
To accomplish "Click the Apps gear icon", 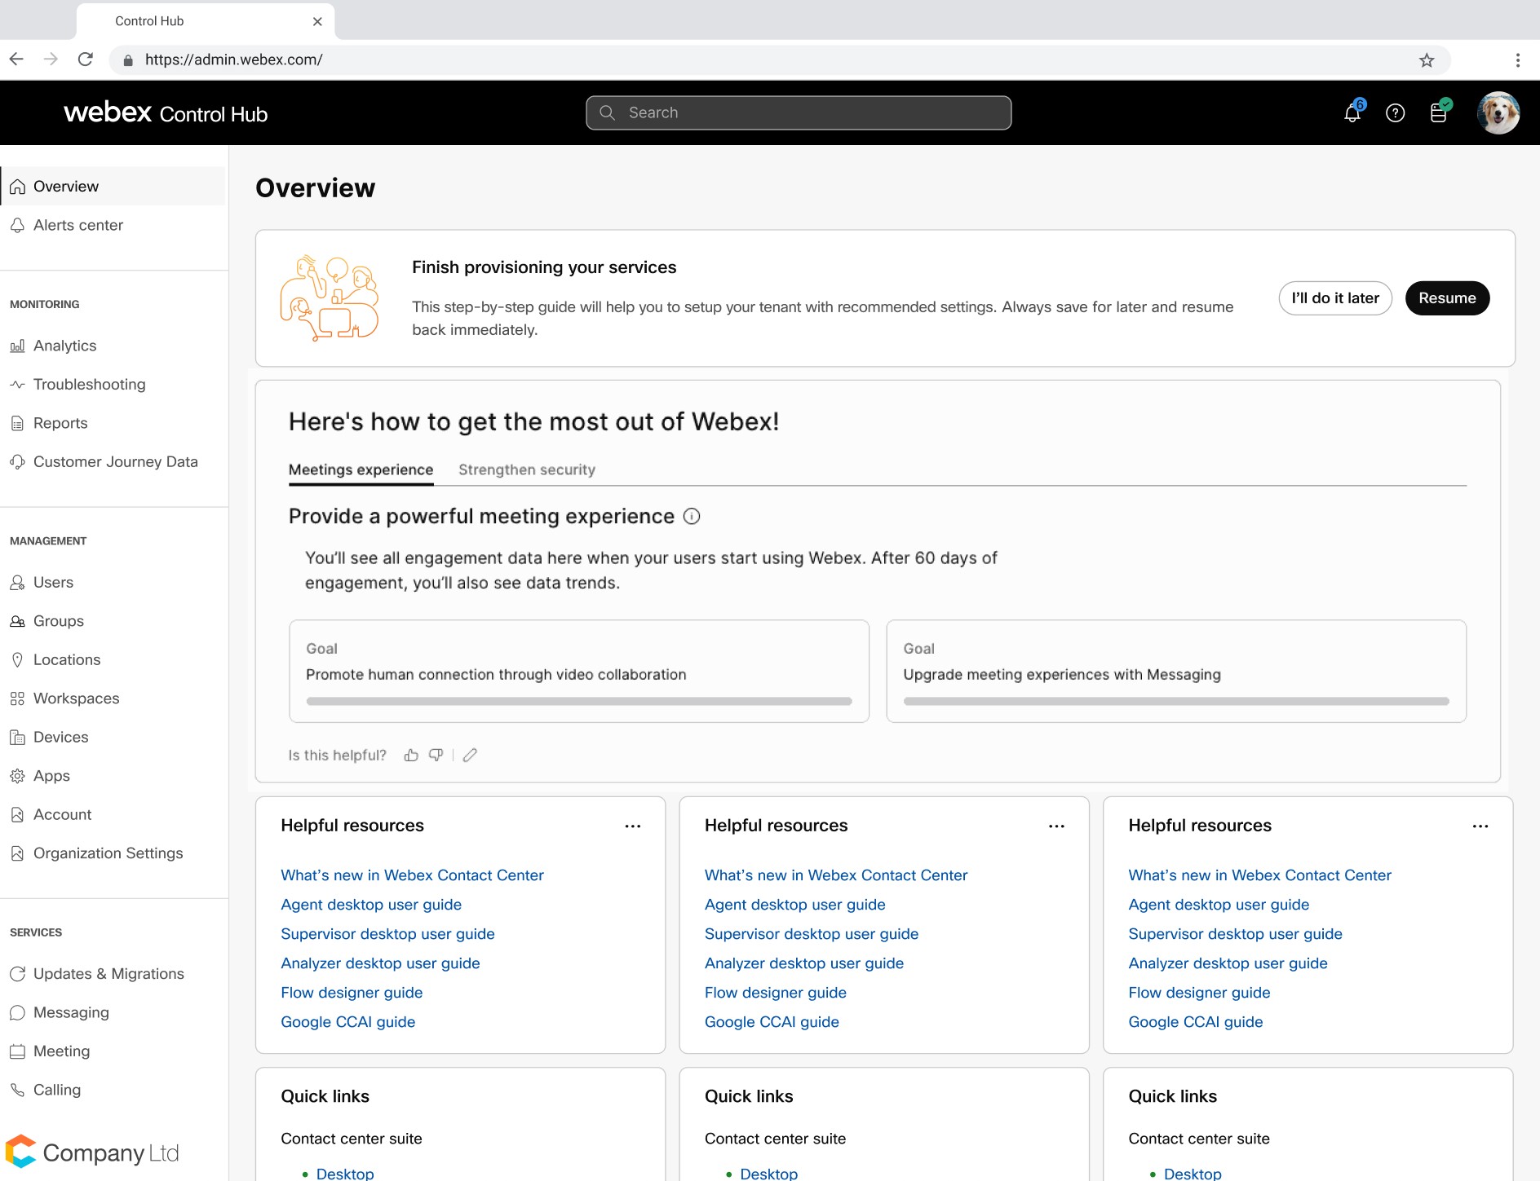I will click(17, 776).
